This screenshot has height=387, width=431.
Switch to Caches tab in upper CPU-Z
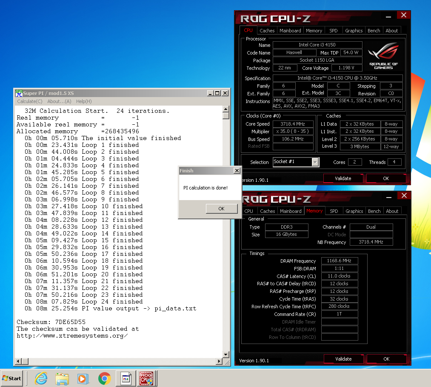[x=267, y=31]
